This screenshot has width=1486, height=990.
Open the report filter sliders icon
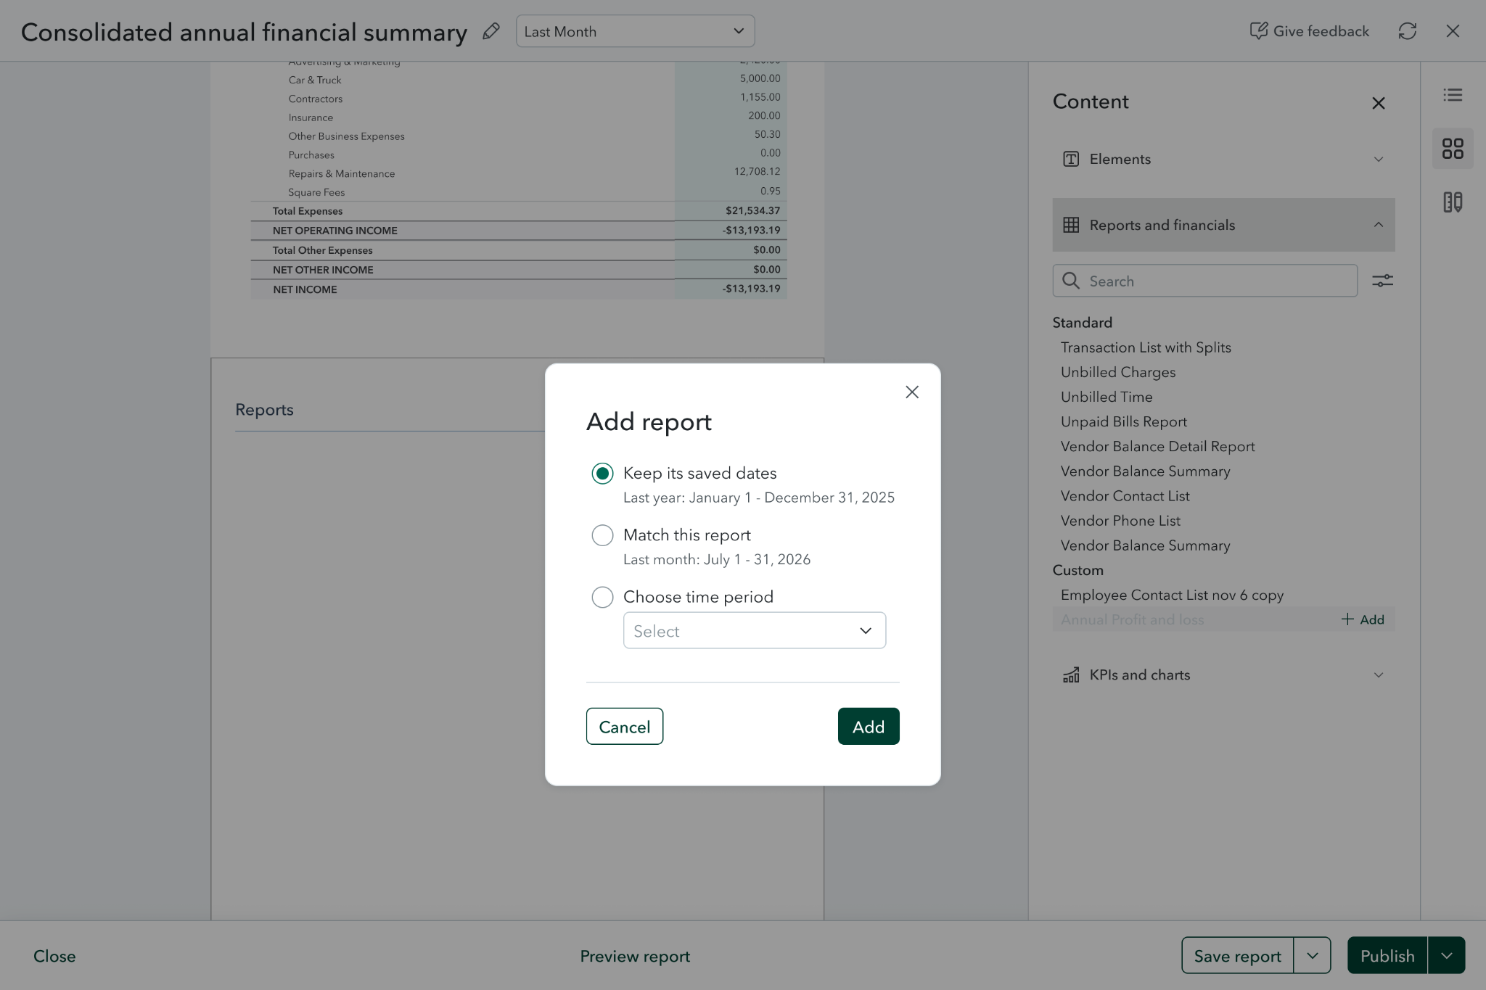1382,281
